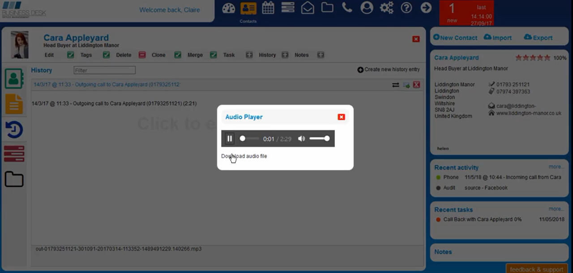Open the dashboard gauge icon

point(228,7)
